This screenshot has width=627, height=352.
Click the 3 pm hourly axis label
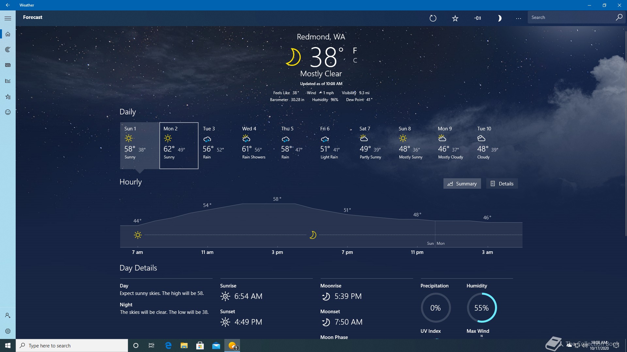click(277, 252)
